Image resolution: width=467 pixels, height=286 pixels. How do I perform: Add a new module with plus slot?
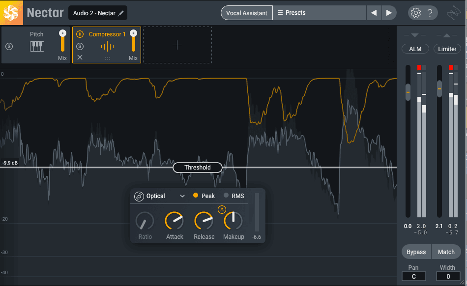[177, 45]
